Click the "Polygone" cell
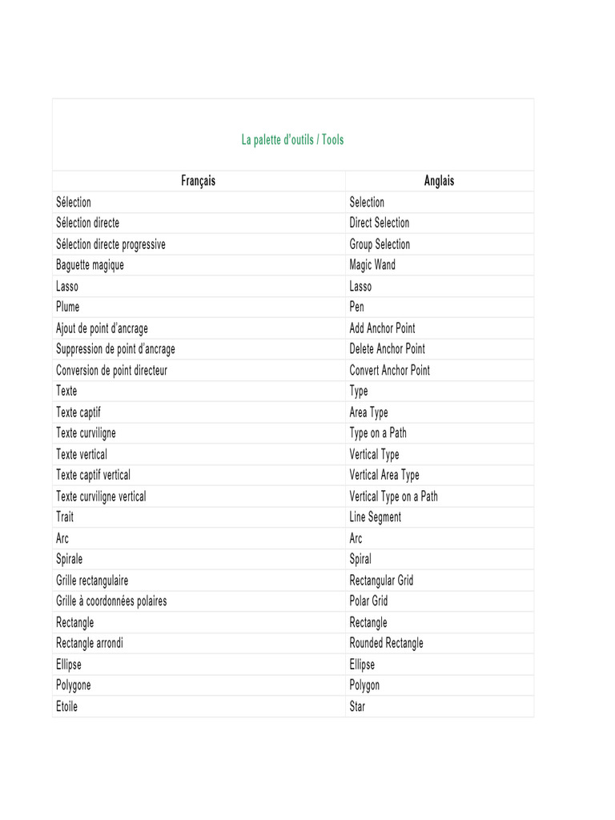The image size is (615, 820). coord(74,685)
